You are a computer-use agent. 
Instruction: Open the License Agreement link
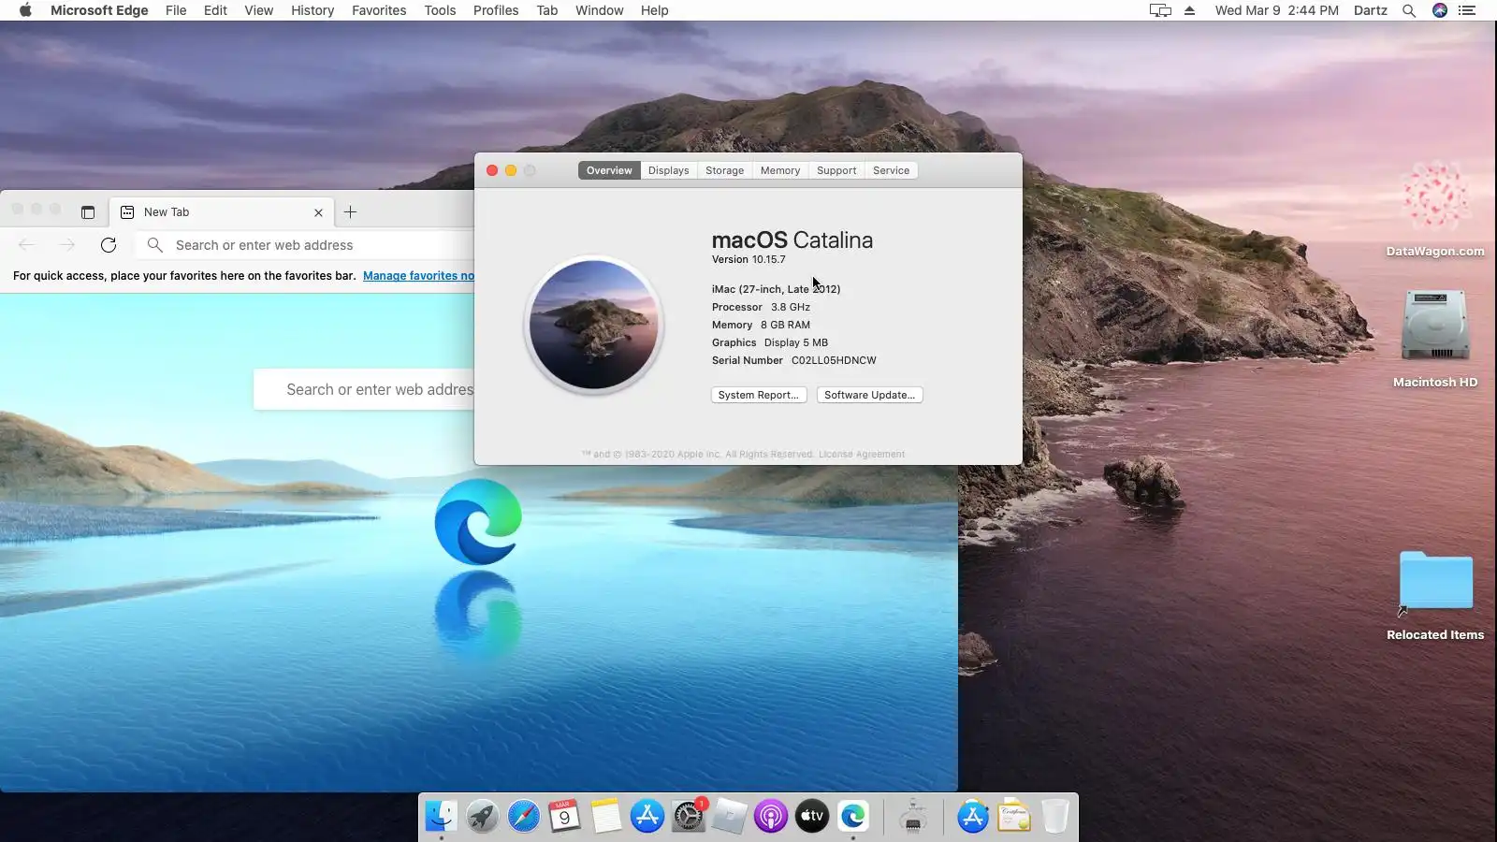862,455
